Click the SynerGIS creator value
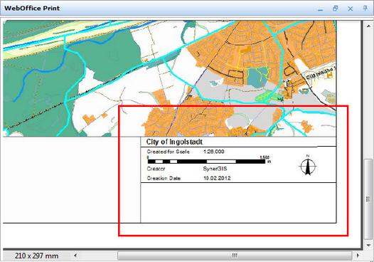 pos(215,169)
